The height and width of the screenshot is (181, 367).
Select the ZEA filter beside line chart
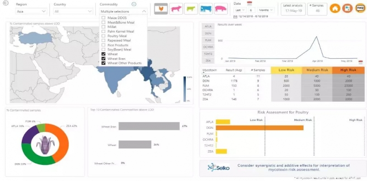(208, 60)
